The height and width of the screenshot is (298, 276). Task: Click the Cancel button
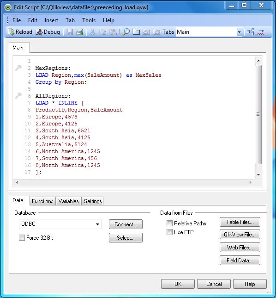point(214,284)
